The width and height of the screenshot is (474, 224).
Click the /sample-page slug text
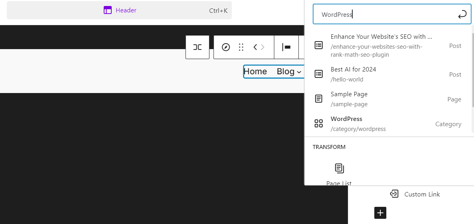[349, 104]
